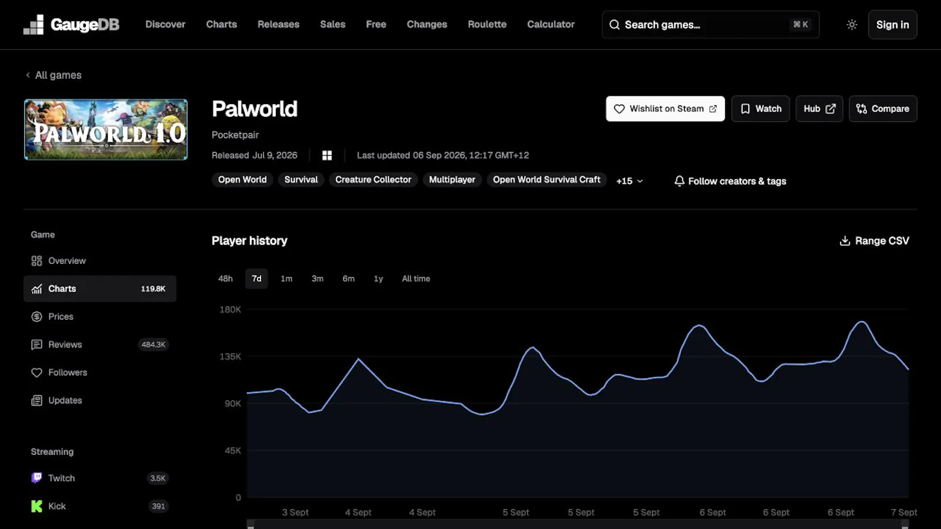Open the Twitch streaming item
Viewport: 941px width, 529px height.
point(100,478)
